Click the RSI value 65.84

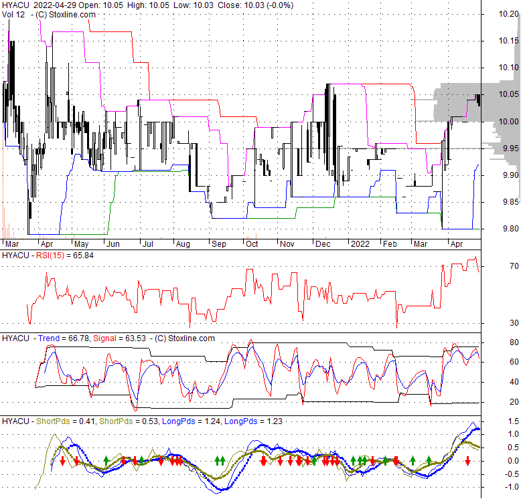(84, 256)
